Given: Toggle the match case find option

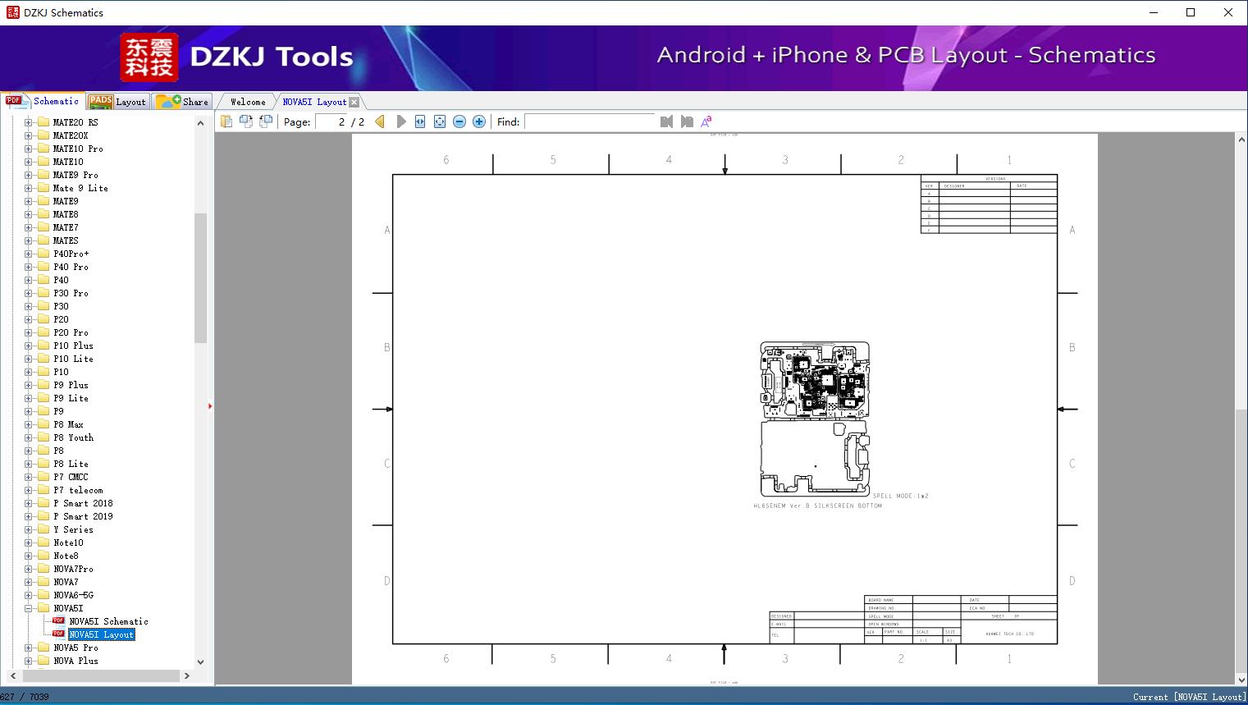Looking at the screenshot, I should coord(706,121).
